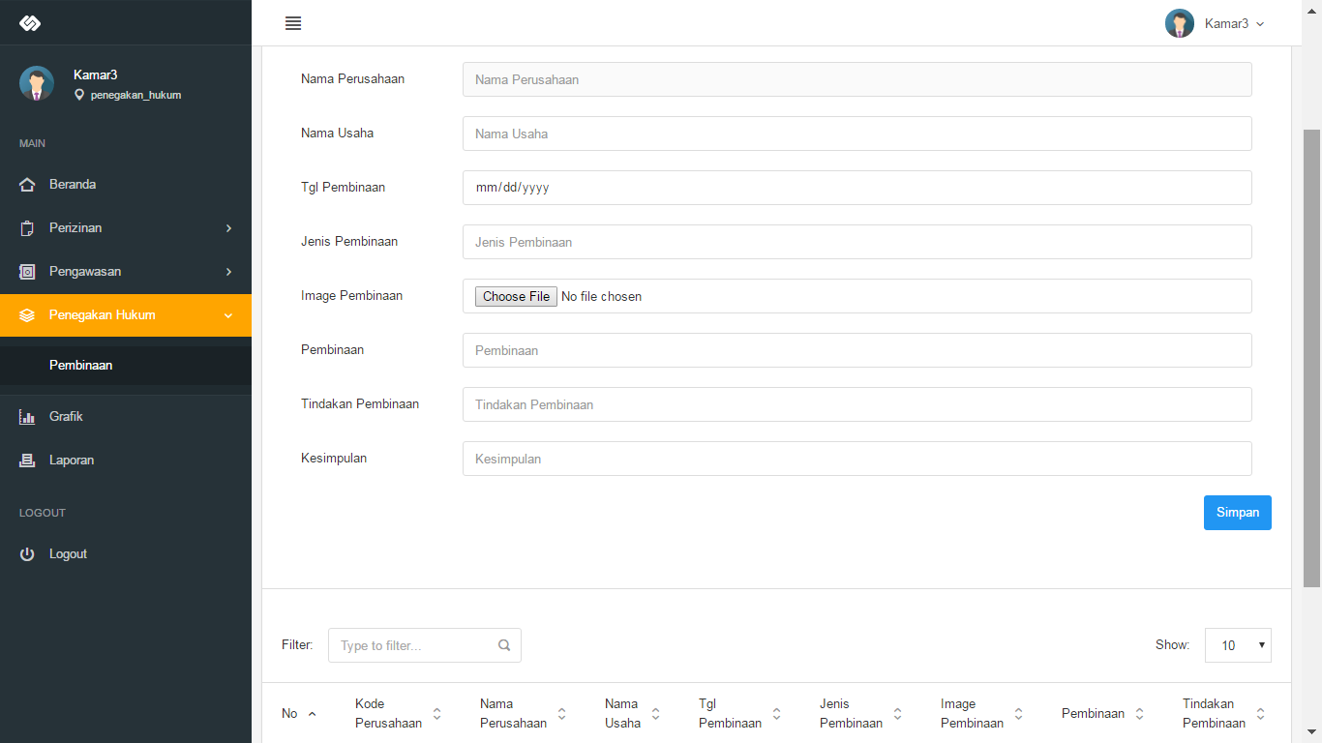Viewport: 1322px width, 743px height.
Task: Expand the Pengawasan sidebar menu
Action: 126,272
